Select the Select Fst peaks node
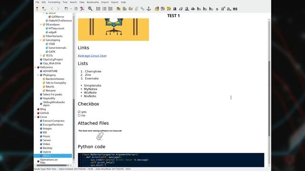This screenshot has height=171, width=305. click(x=52, y=95)
